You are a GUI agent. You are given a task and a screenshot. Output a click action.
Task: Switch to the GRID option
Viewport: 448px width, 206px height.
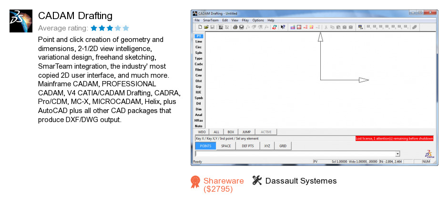pos(283,146)
